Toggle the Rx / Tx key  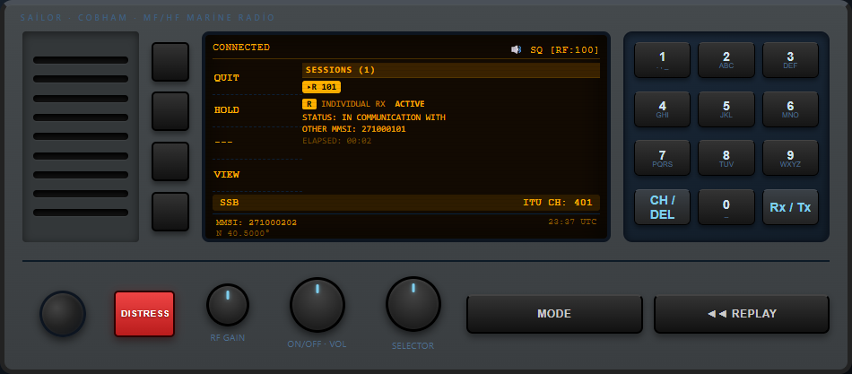point(790,207)
